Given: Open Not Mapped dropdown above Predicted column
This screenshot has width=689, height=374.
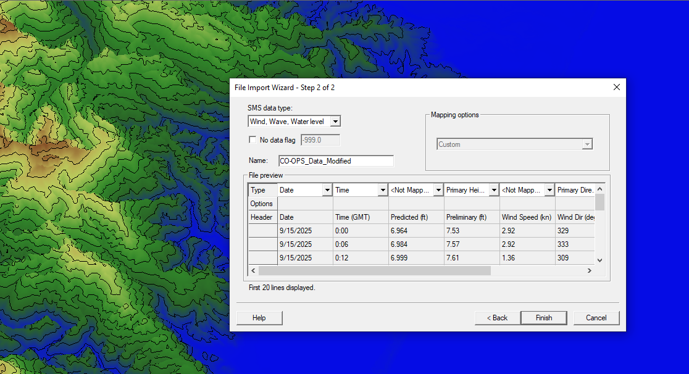Looking at the screenshot, I should click(x=438, y=191).
